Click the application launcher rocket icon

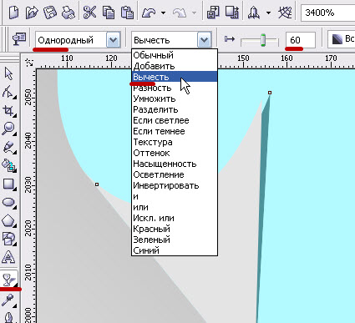254,13
